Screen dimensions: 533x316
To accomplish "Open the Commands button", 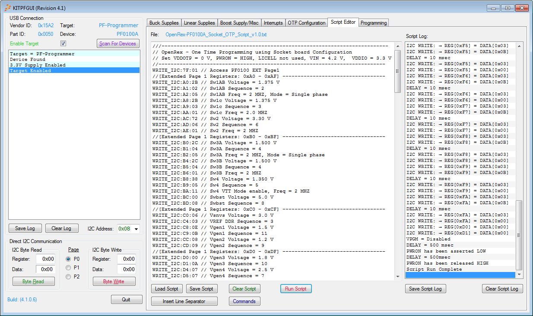I will point(244,301).
